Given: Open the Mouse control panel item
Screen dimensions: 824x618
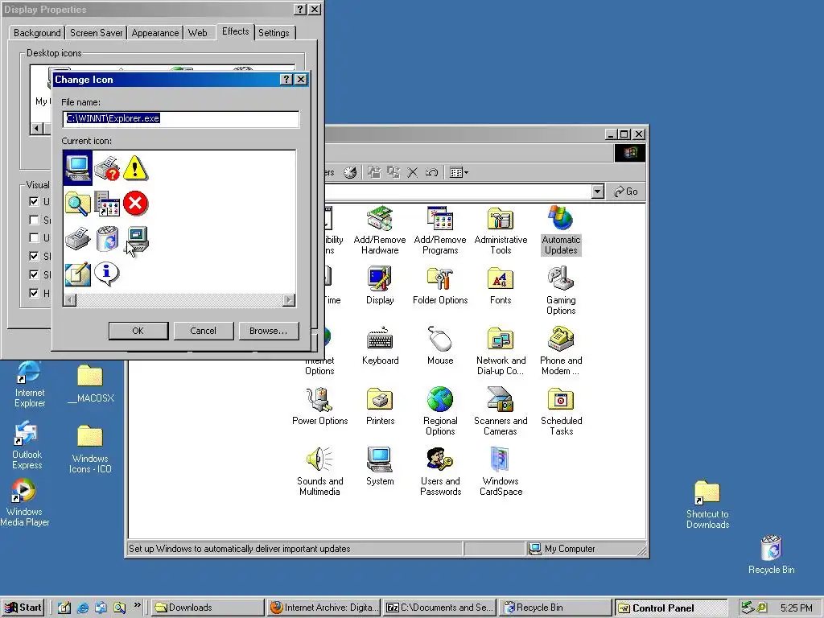Looking at the screenshot, I should click(440, 346).
